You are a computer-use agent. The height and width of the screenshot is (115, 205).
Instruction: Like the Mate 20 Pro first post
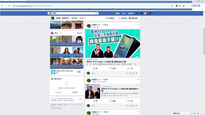[95, 68]
